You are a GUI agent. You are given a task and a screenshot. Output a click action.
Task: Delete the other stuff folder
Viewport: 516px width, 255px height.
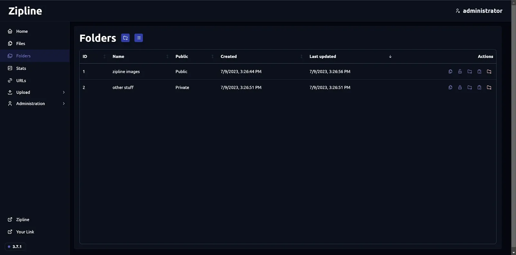[x=489, y=87]
